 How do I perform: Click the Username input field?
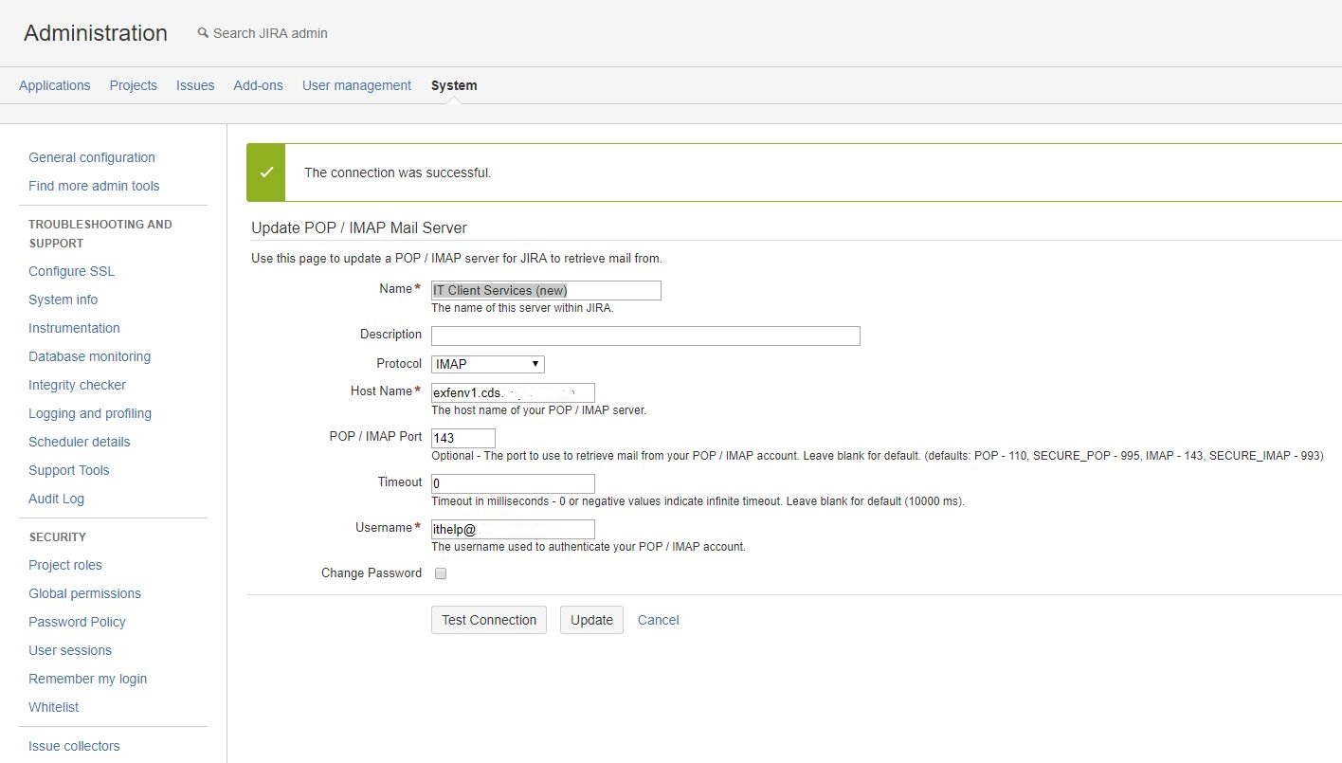(513, 529)
